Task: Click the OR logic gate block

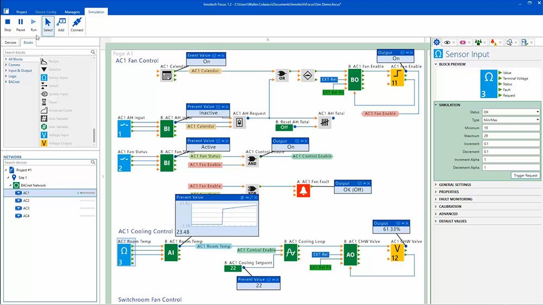Action: click(x=282, y=76)
